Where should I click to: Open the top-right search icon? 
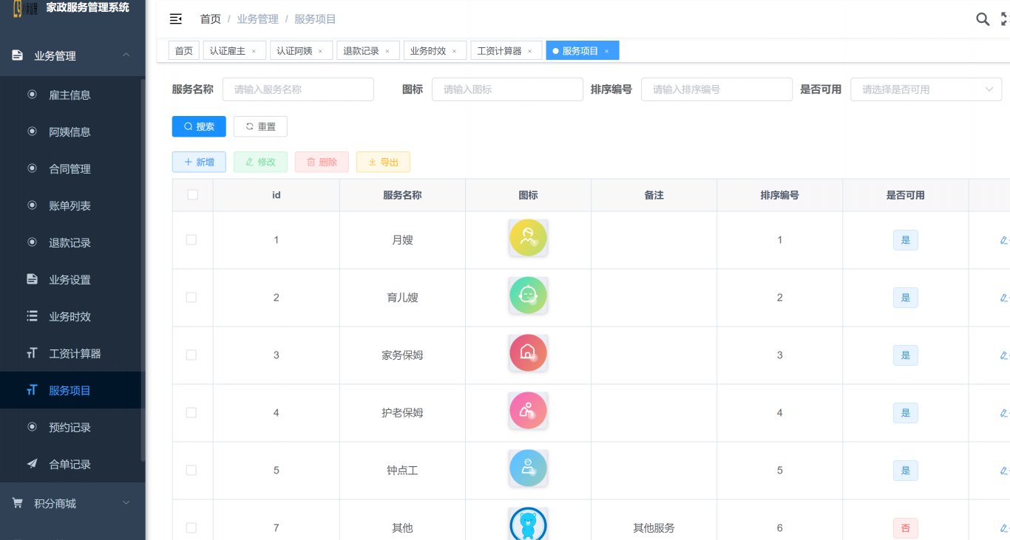point(983,19)
